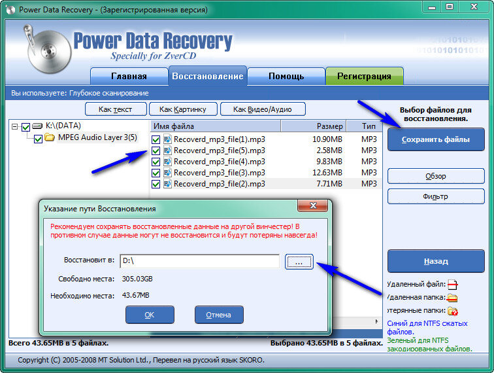Click Отмена in the path dialog

tap(219, 315)
